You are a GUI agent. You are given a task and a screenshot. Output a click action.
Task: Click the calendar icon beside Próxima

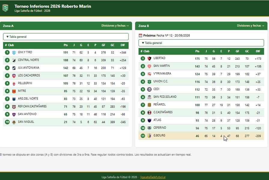[140, 35]
